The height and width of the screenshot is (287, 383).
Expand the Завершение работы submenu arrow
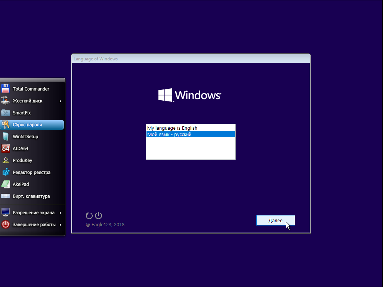60,225
